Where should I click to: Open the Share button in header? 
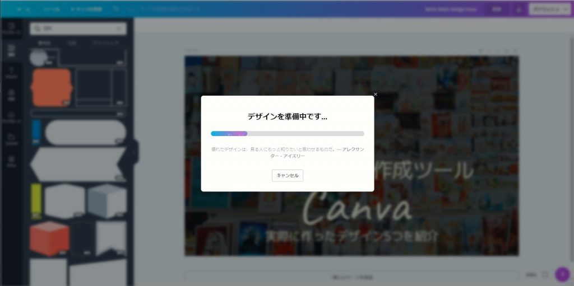click(x=497, y=9)
